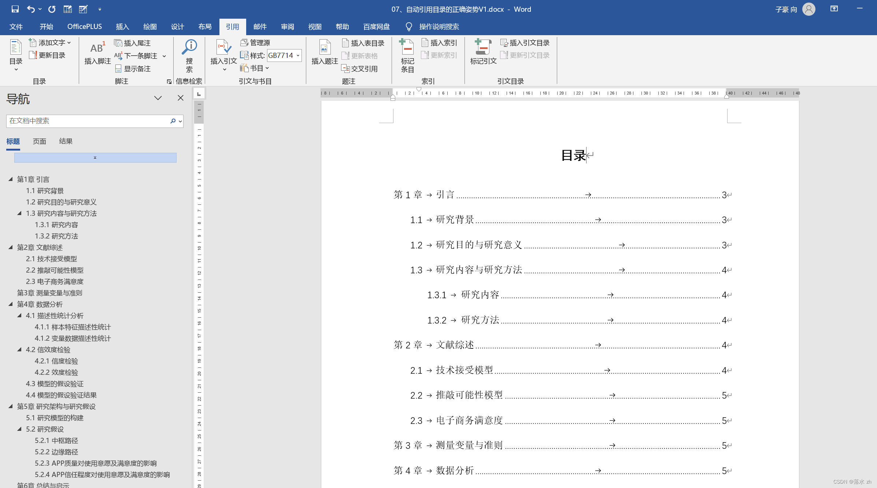Image resolution: width=877 pixels, height=488 pixels.
Task: Click the tab selector at ruler corner
Action: (x=199, y=94)
